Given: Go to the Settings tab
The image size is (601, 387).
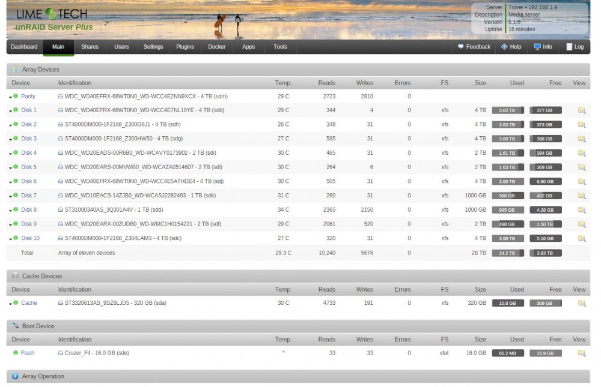Looking at the screenshot, I should 153,47.
